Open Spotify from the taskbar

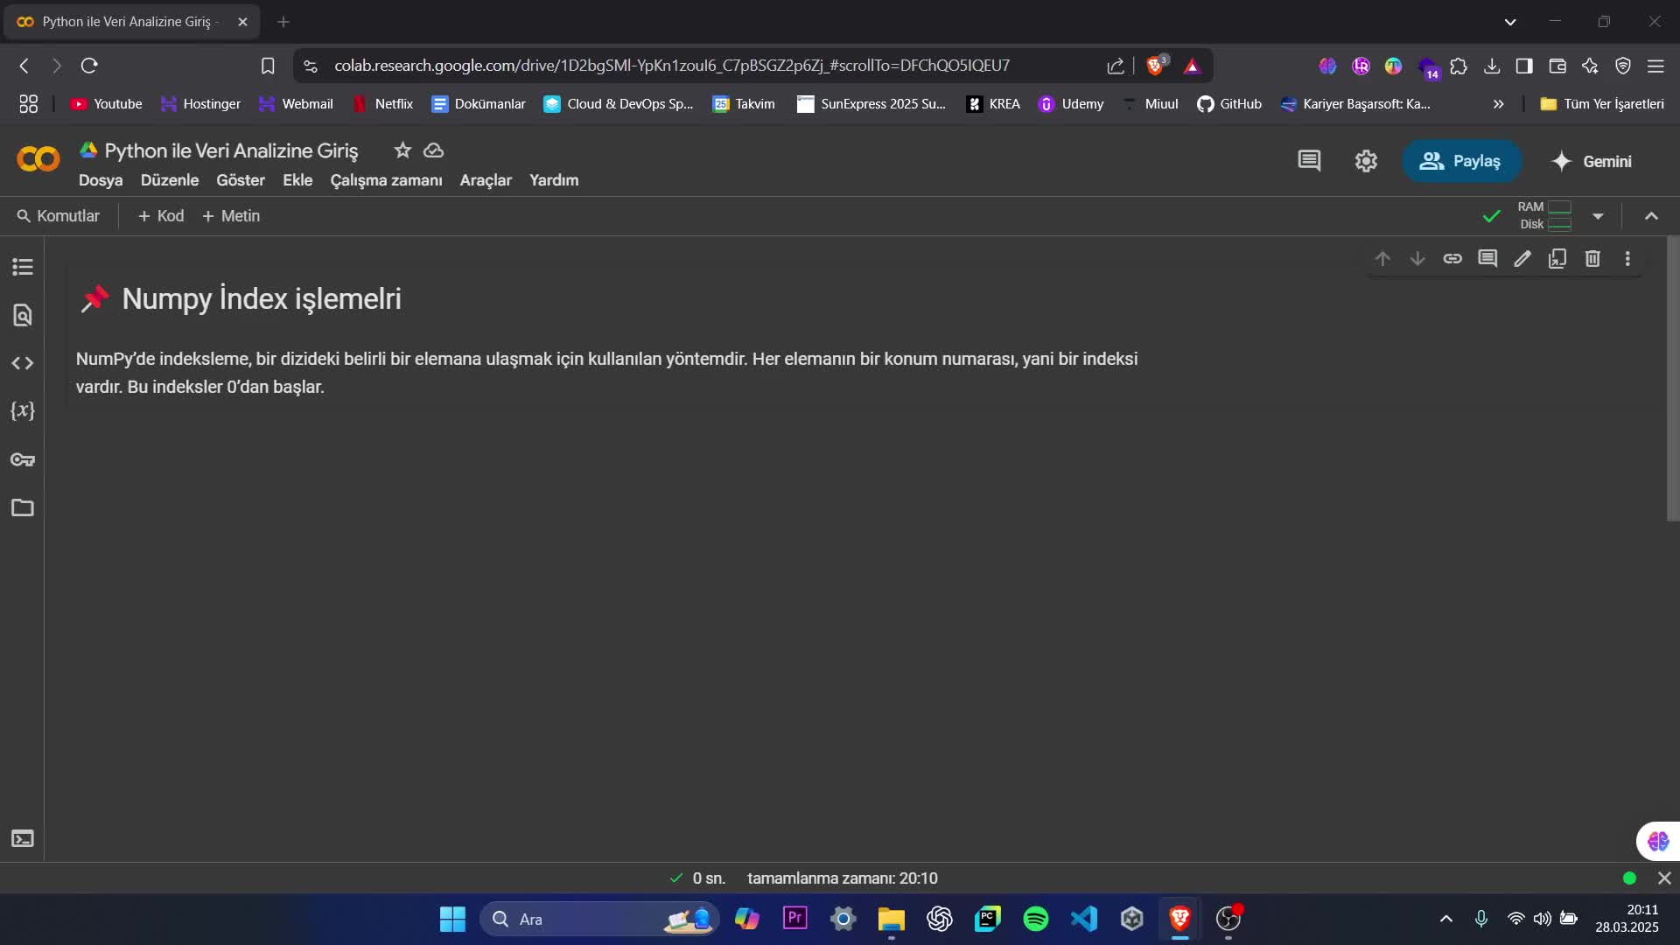click(1036, 919)
